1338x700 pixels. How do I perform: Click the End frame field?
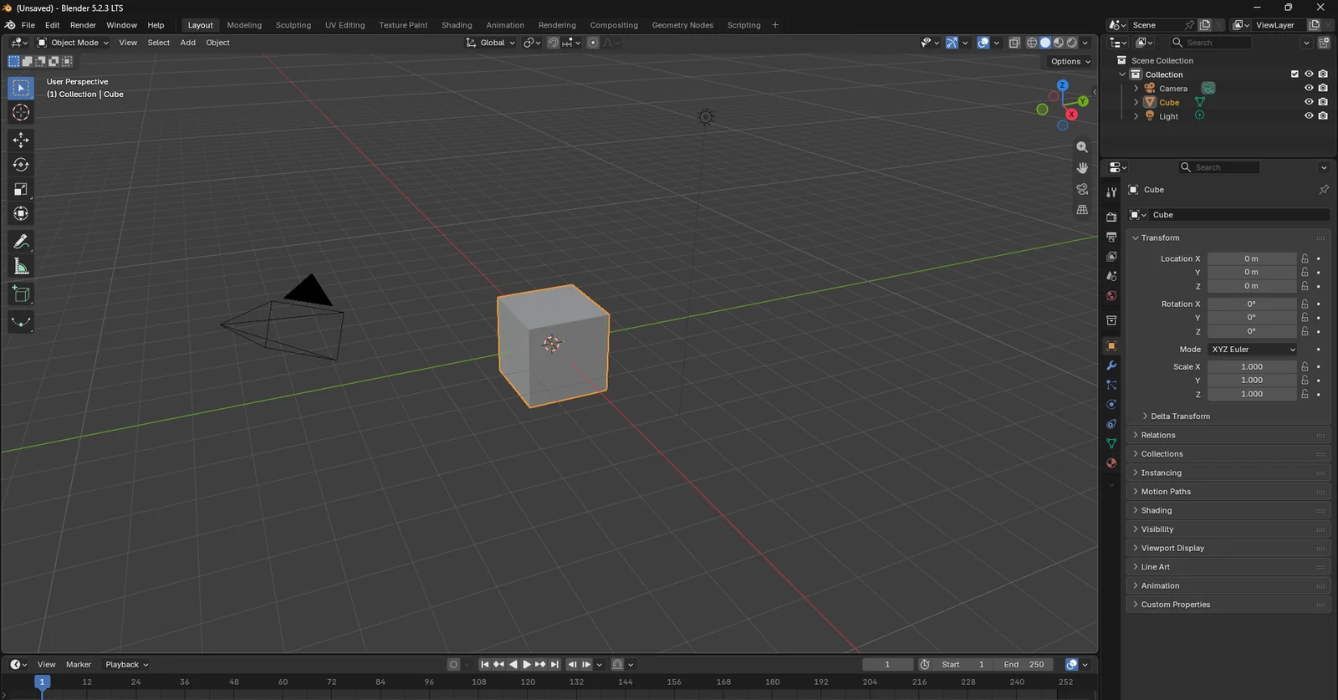click(1024, 665)
